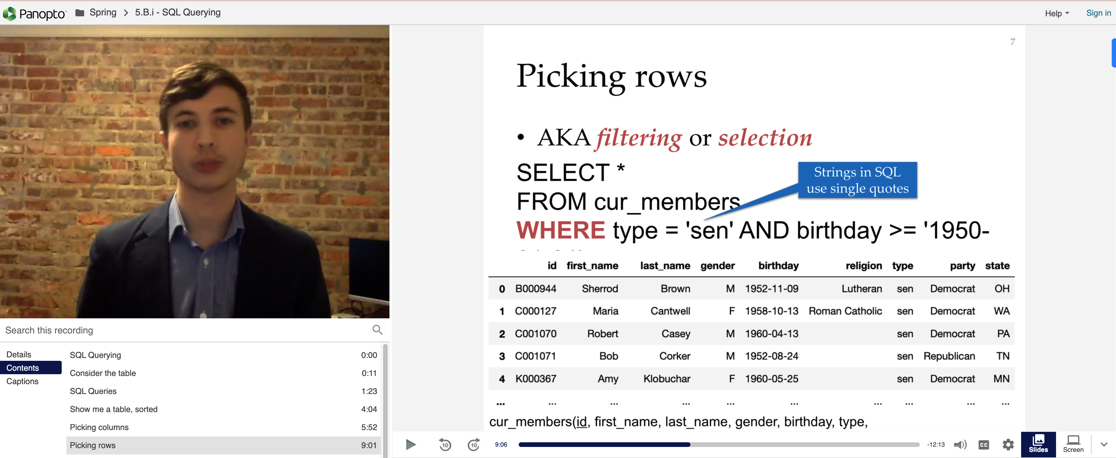This screenshot has height=458, width=1116.
Task: Skip forward 10 seconds
Action: tap(474, 445)
